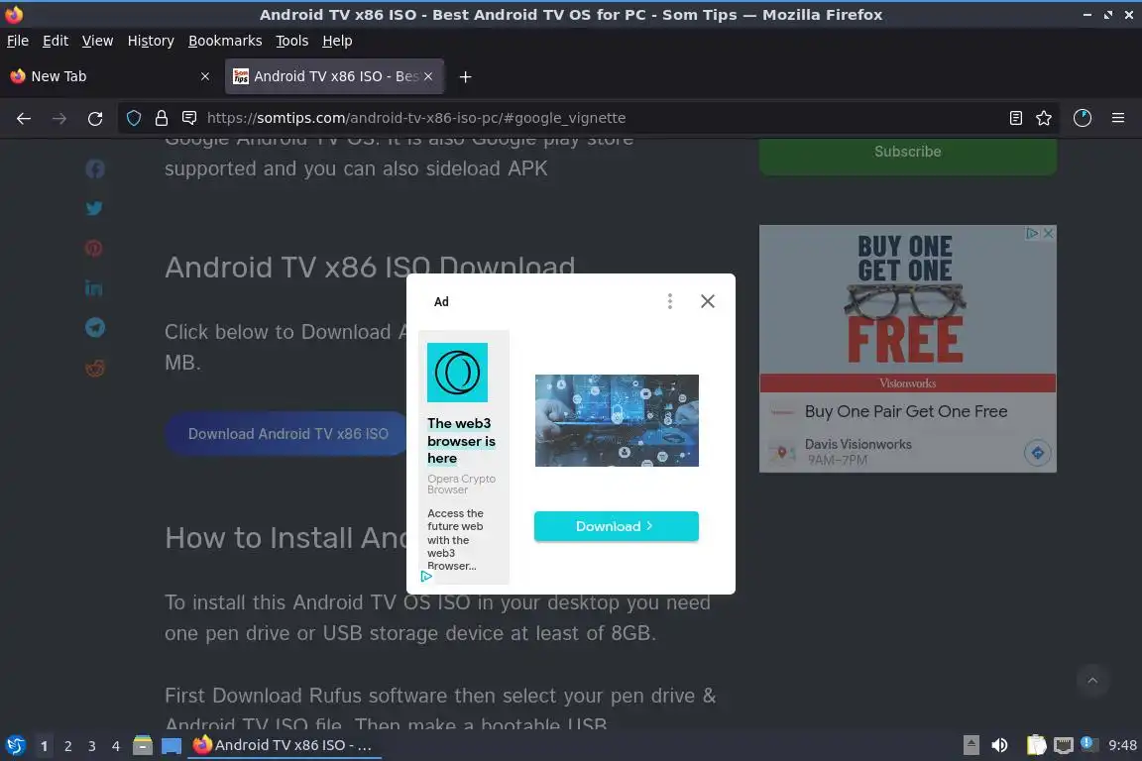The width and height of the screenshot is (1142, 761).
Task: Open the ad options three-dot menu
Action: 670,301
